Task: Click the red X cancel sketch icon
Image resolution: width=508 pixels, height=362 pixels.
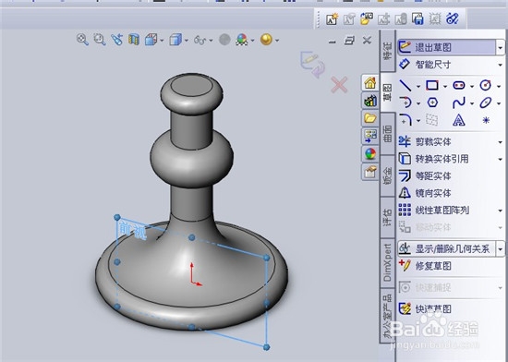Action: [x=339, y=85]
